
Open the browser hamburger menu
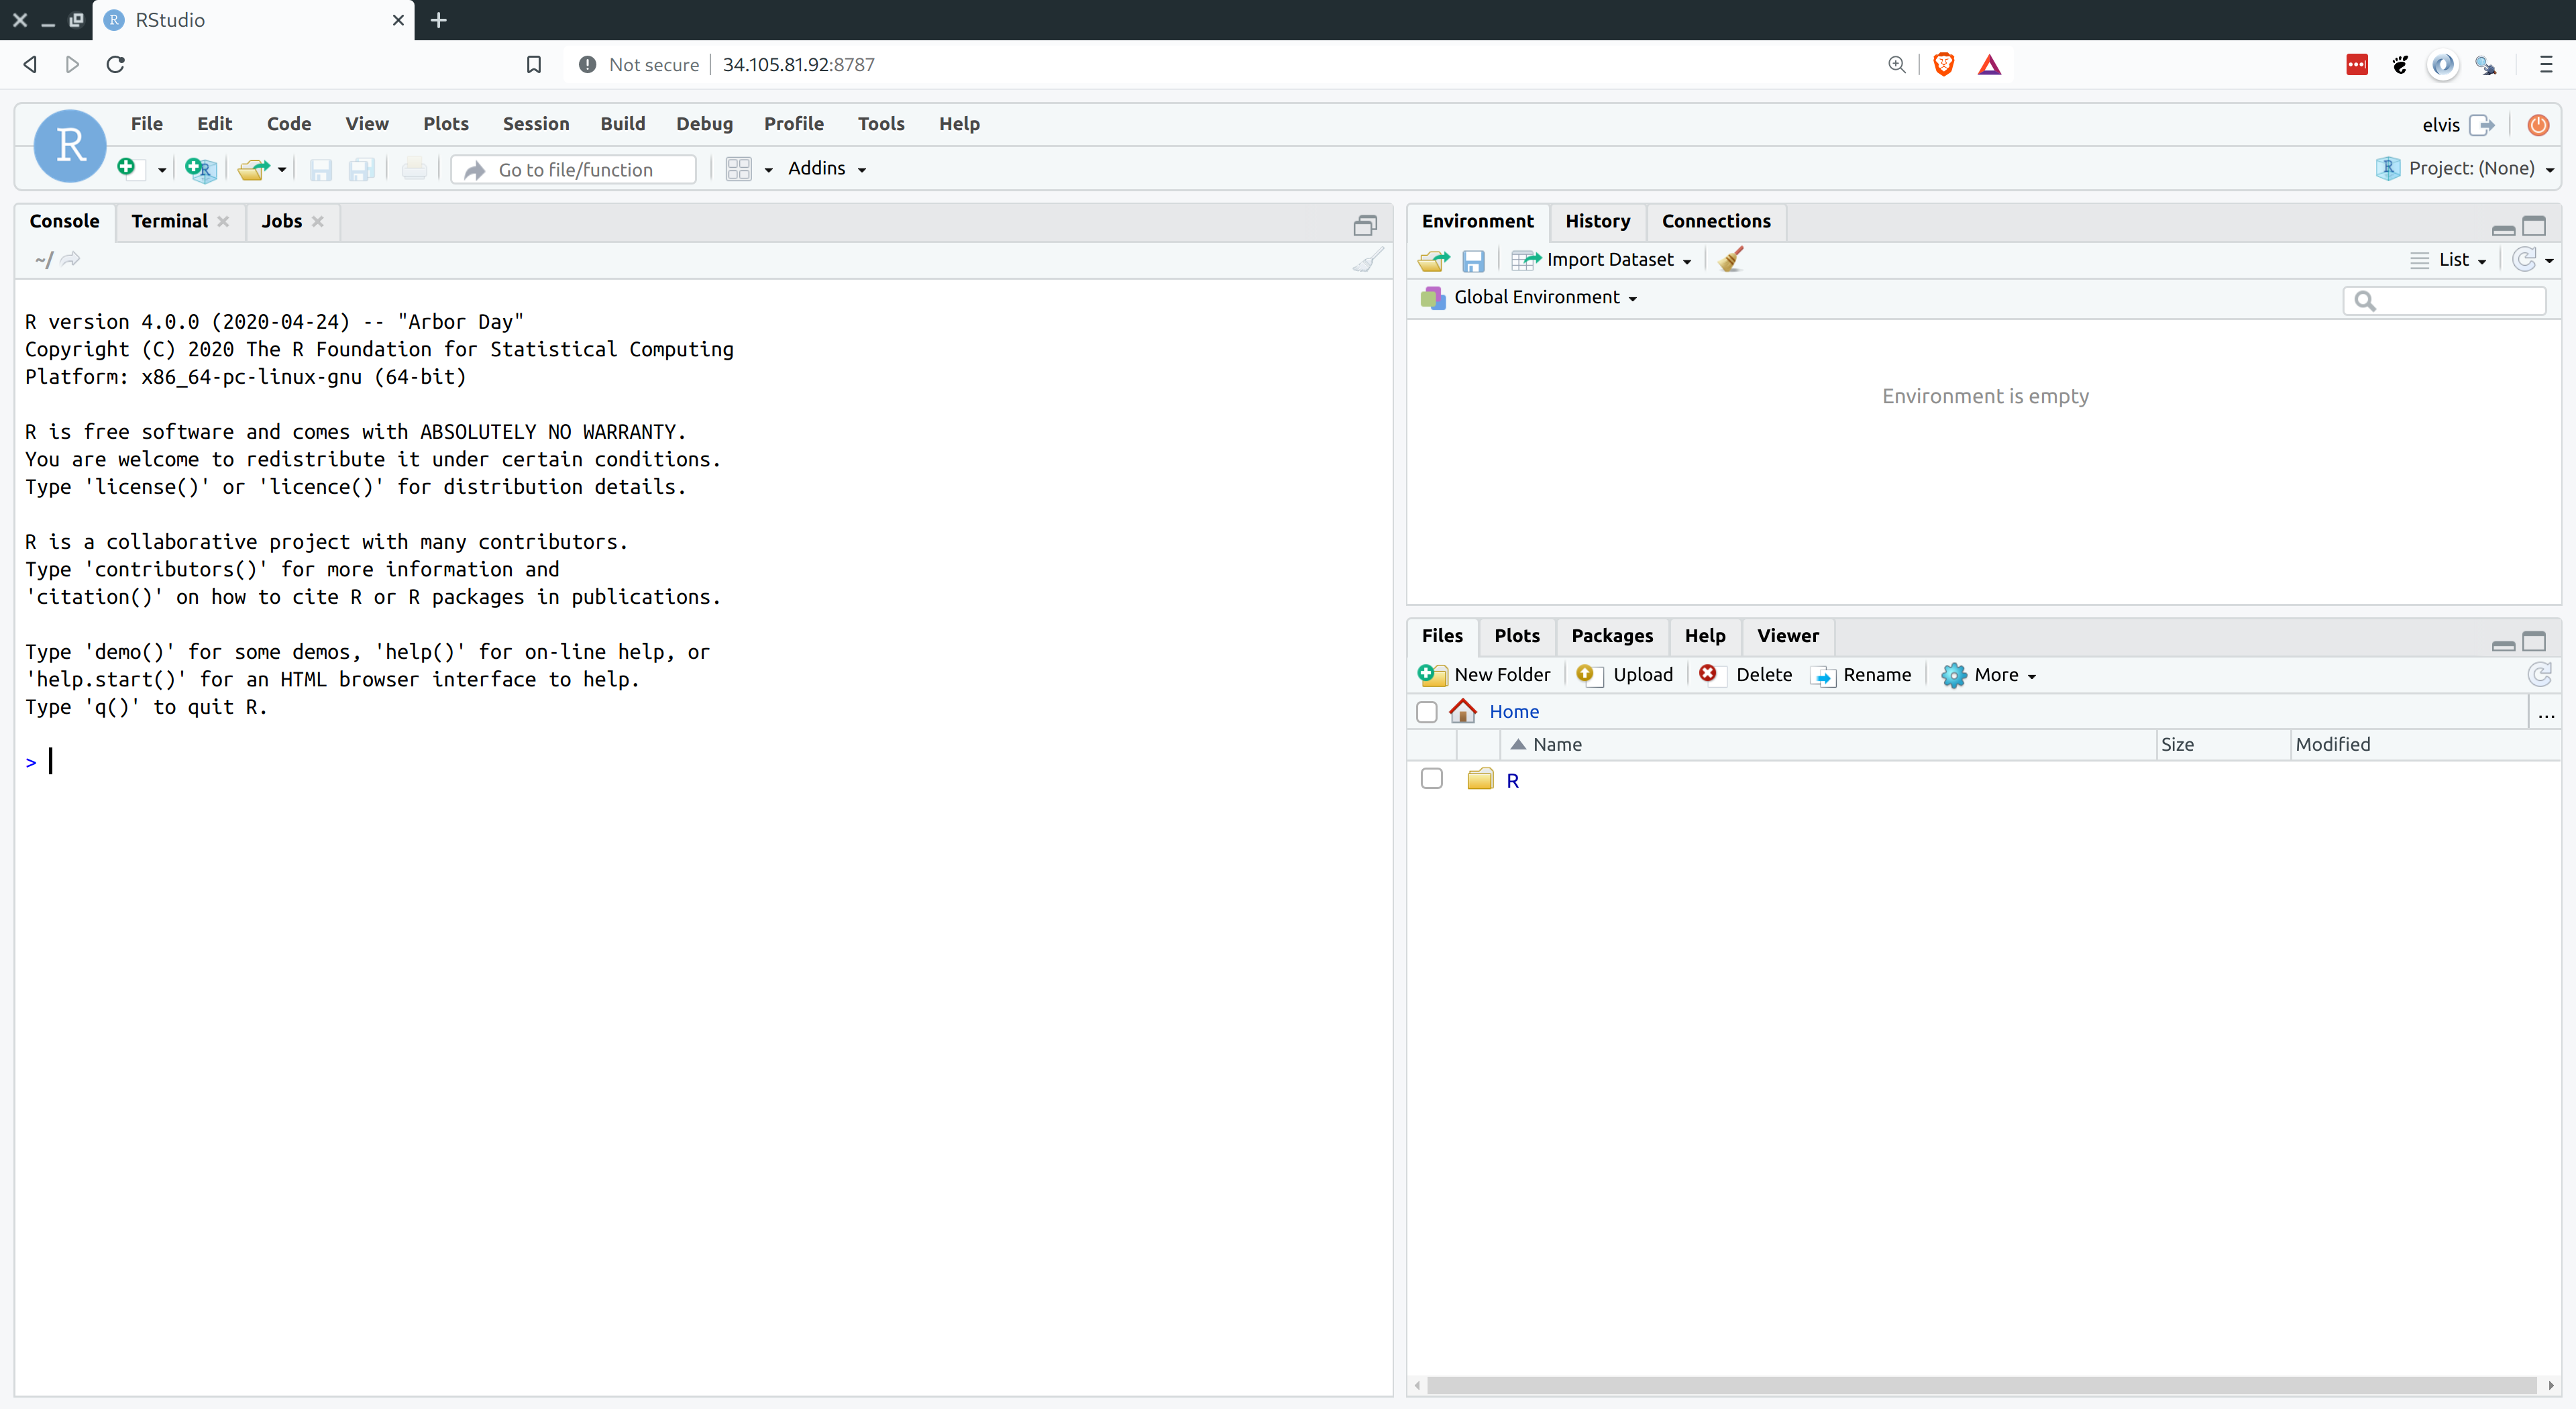2546,64
